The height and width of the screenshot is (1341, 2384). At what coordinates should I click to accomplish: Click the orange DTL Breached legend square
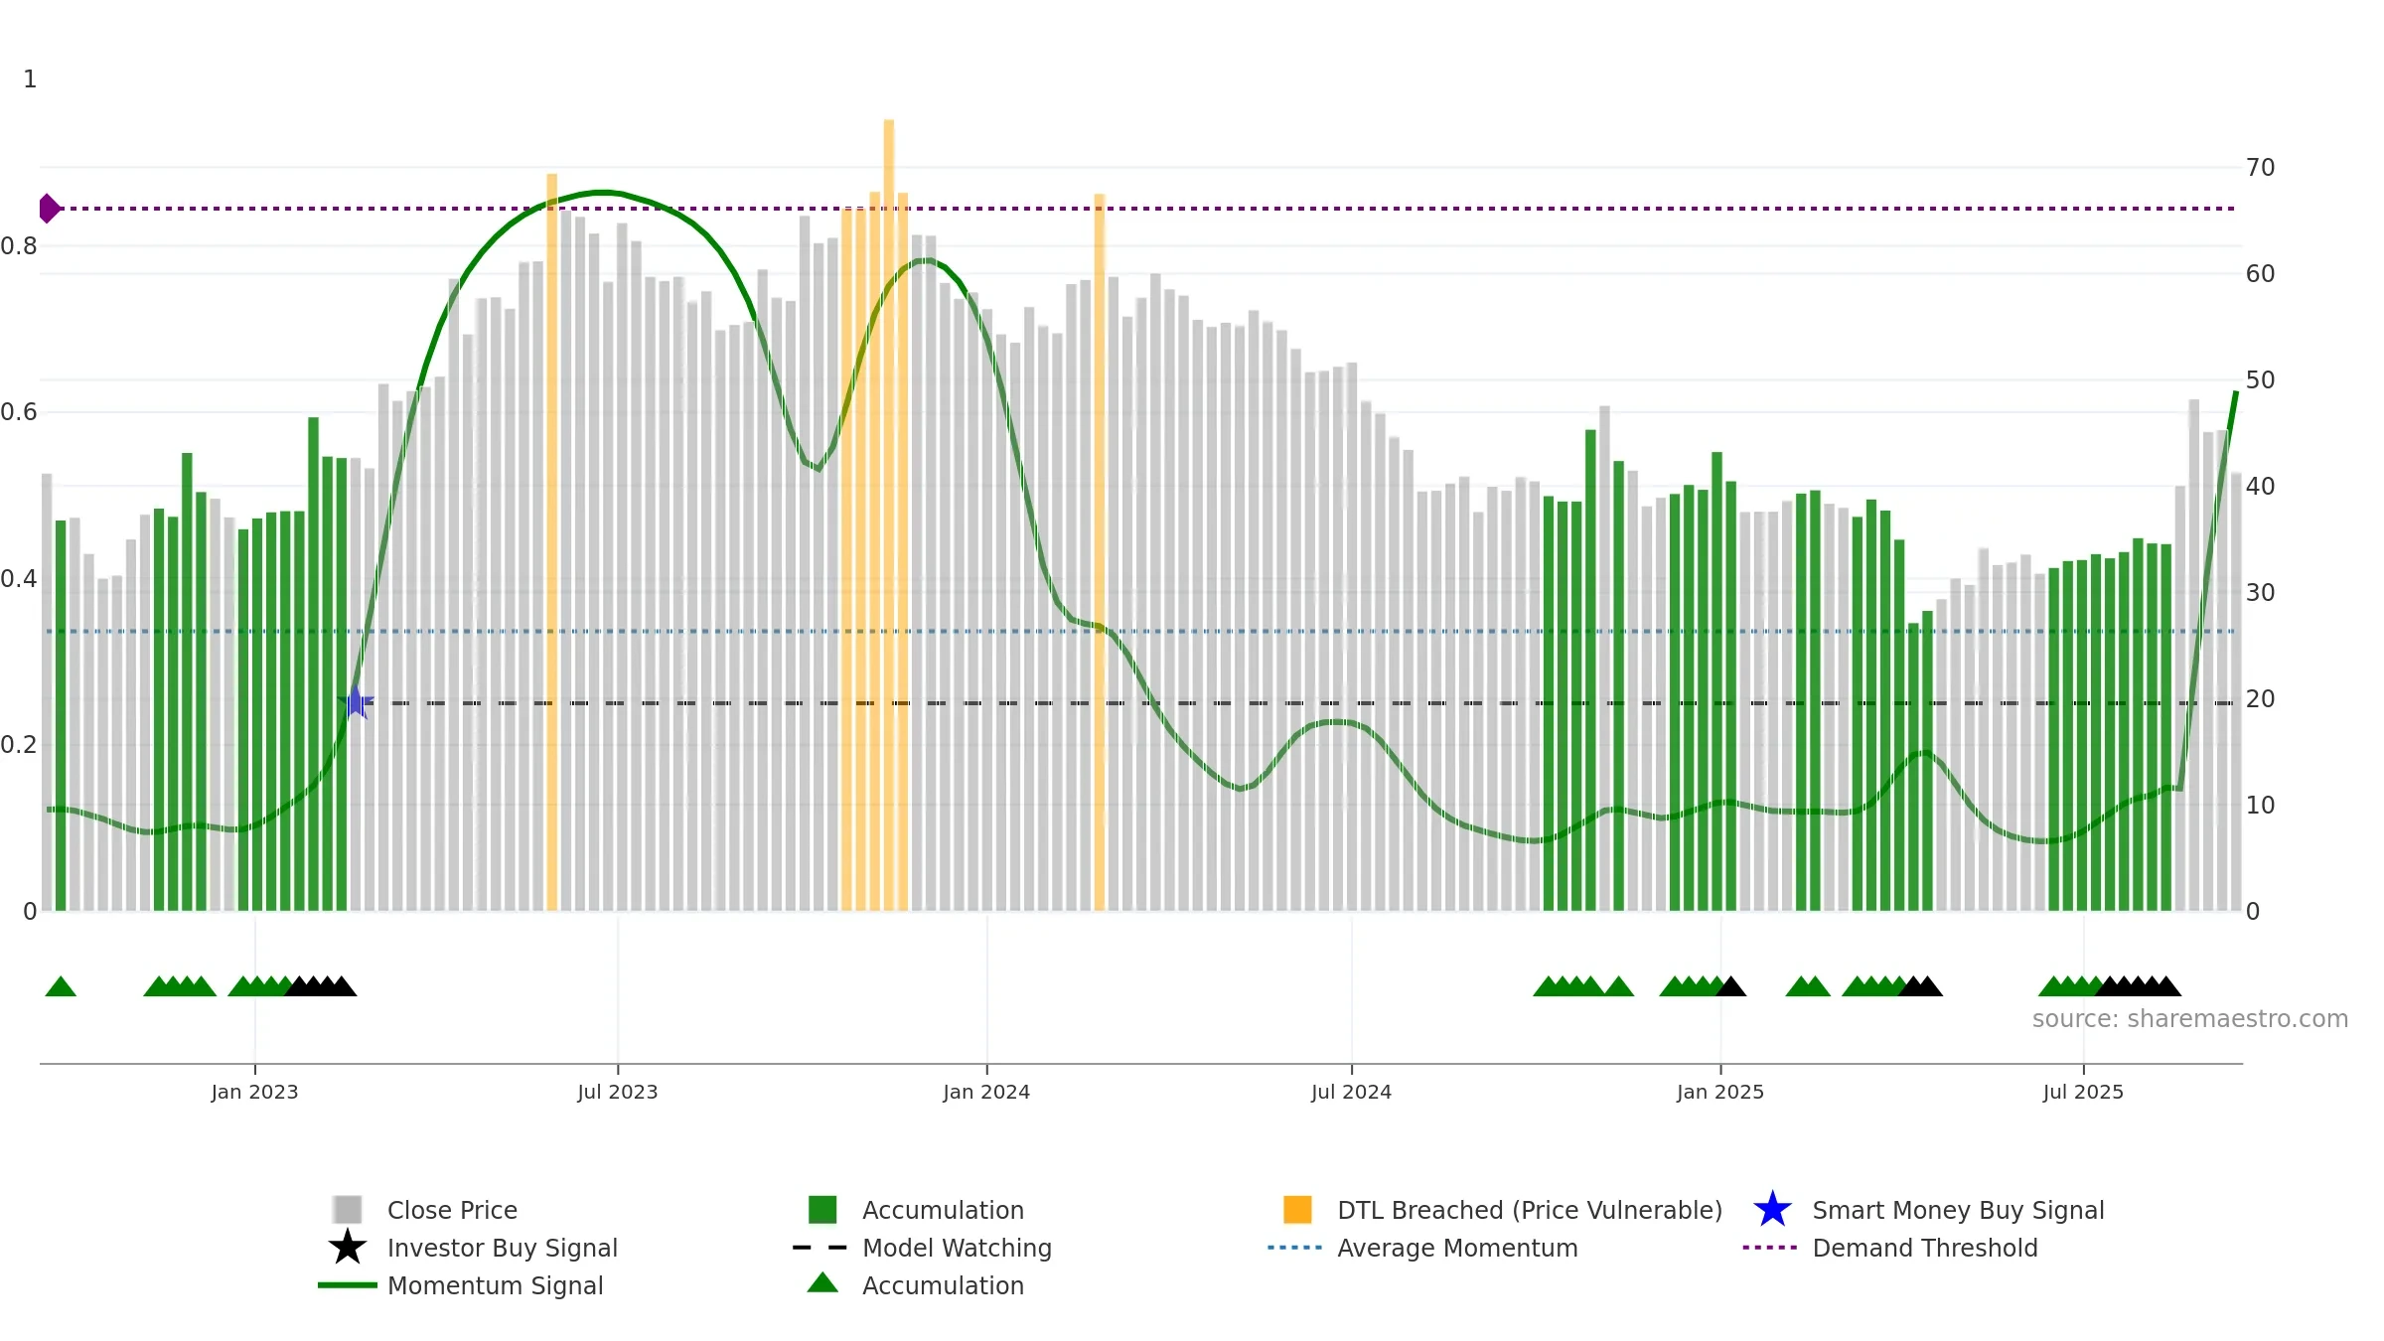coord(1297,1209)
